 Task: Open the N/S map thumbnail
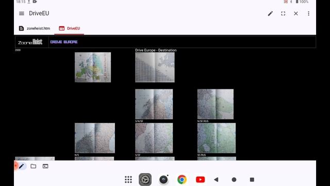click(x=95, y=138)
